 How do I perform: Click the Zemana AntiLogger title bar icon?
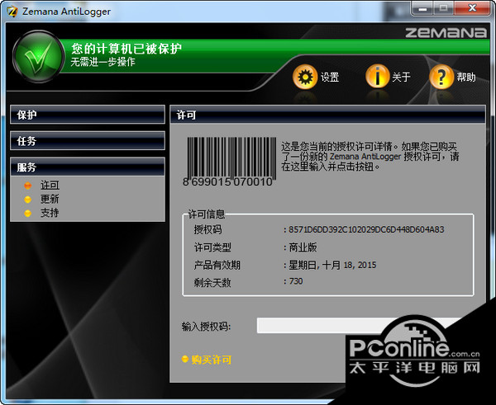click(x=12, y=12)
